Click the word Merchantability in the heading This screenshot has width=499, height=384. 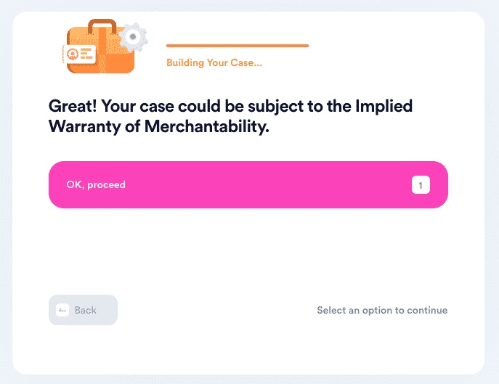206,126
